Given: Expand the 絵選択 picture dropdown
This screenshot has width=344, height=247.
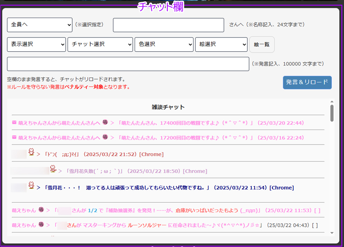Looking at the screenshot, I should (221, 44).
